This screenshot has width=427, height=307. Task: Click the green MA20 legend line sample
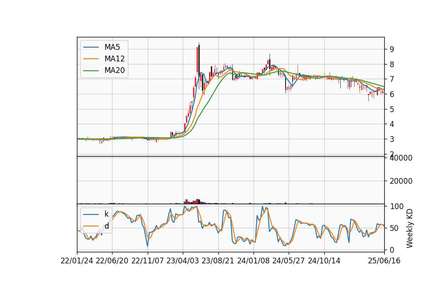click(91, 71)
